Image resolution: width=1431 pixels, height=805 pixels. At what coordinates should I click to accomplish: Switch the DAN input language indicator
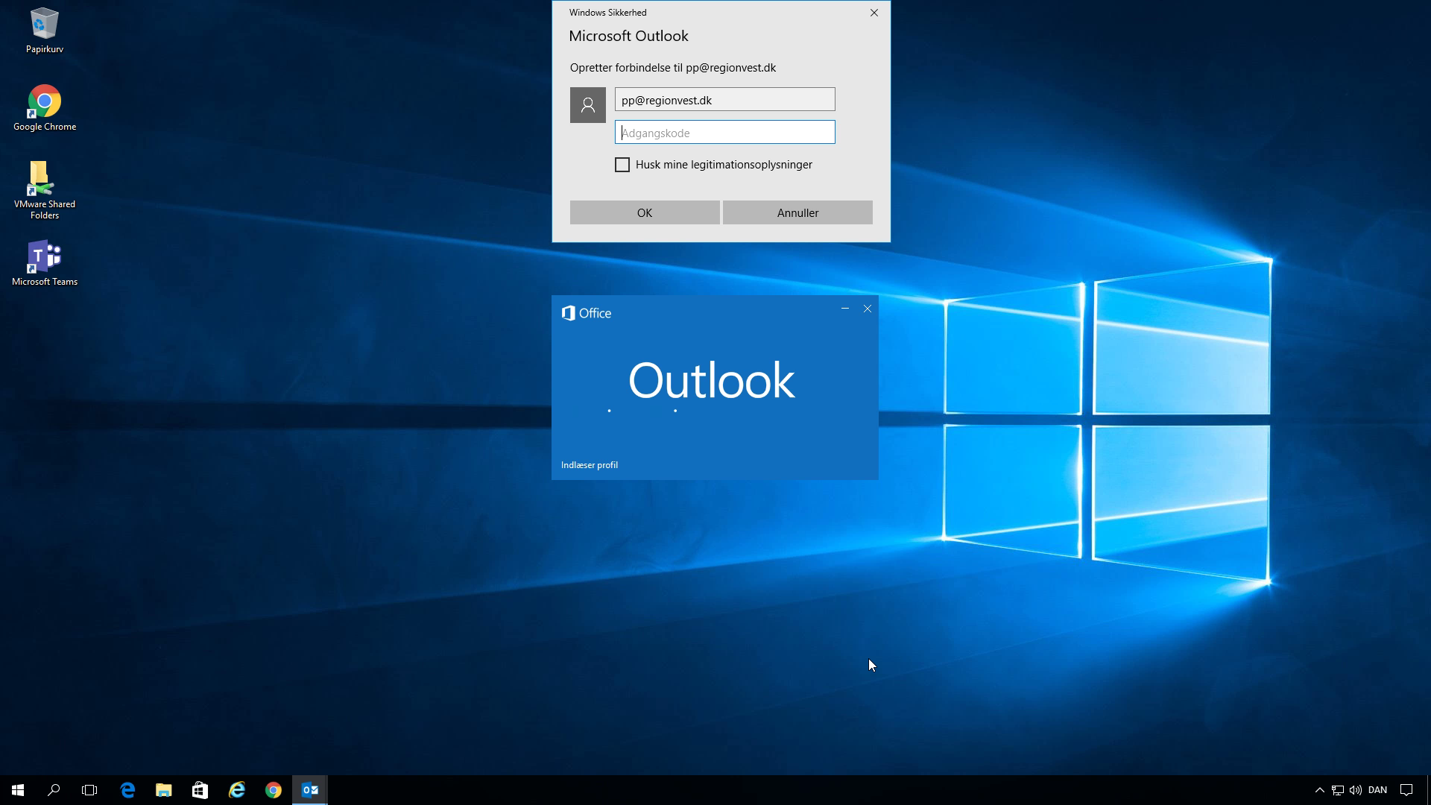point(1378,790)
